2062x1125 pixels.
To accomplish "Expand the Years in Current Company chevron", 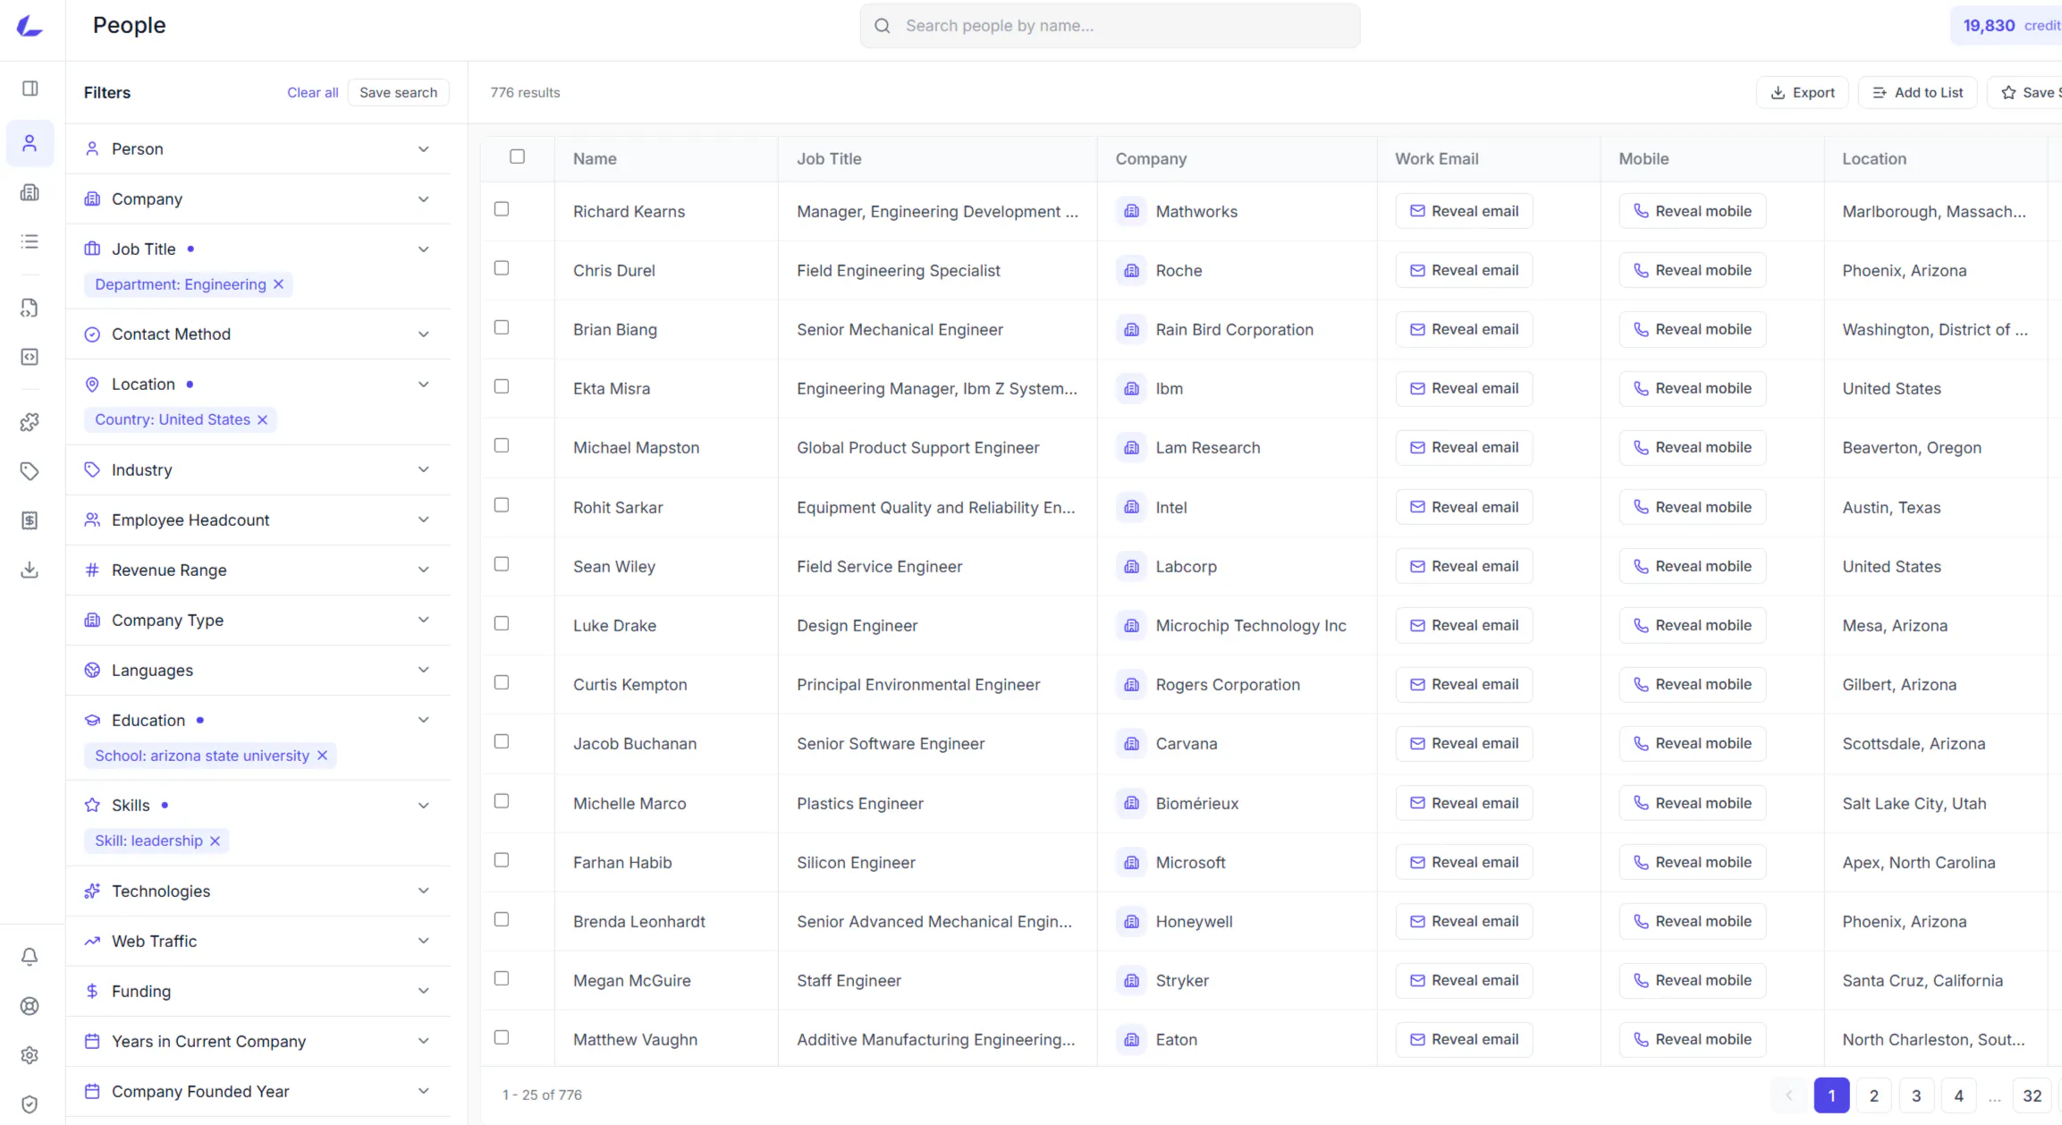I will pos(424,1041).
